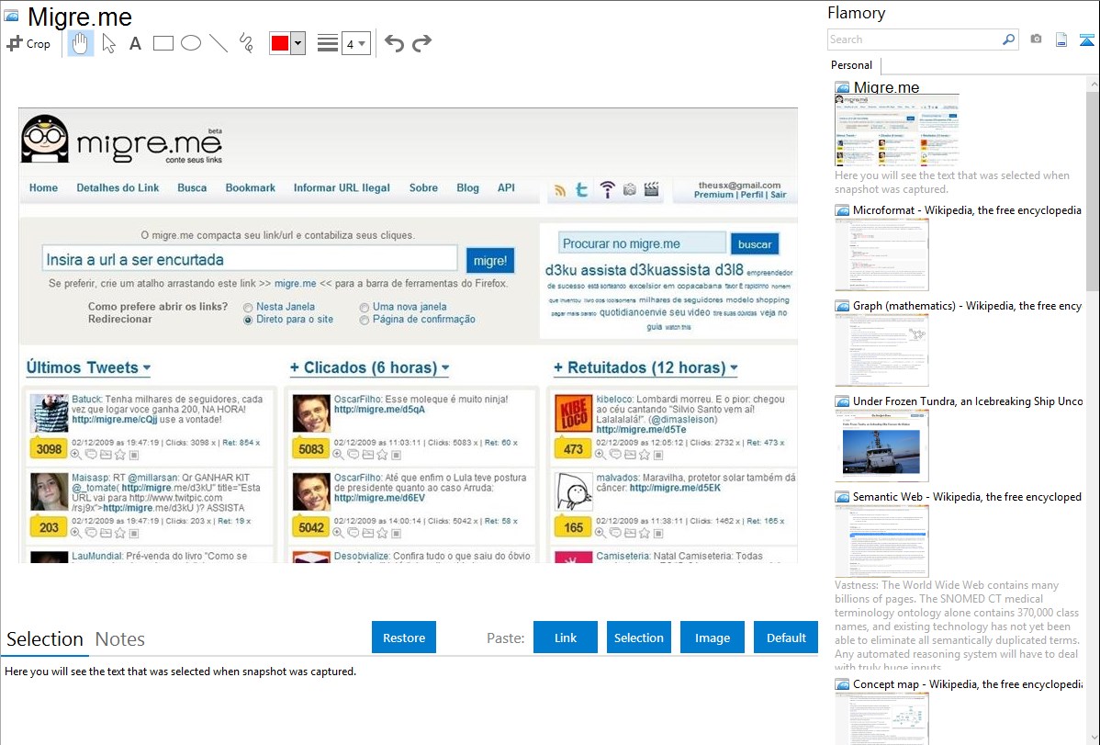The image size is (1100, 745).
Task: Select the 'Página de confirmação' radio option
Action: tap(365, 321)
